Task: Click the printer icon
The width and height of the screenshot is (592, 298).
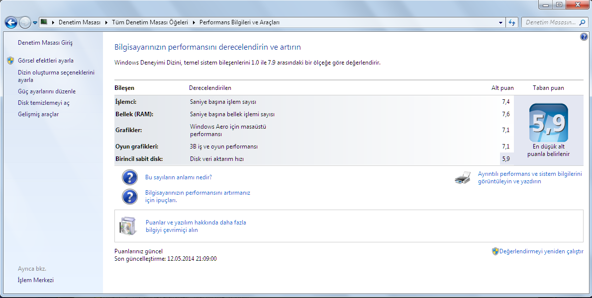Action: pyautogui.click(x=463, y=177)
